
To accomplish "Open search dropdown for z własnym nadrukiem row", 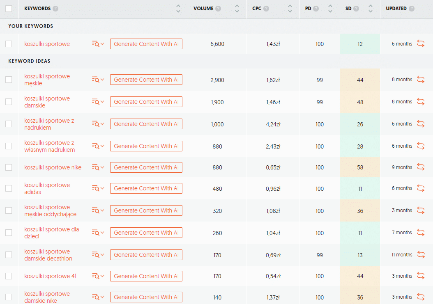I will coord(98,146).
